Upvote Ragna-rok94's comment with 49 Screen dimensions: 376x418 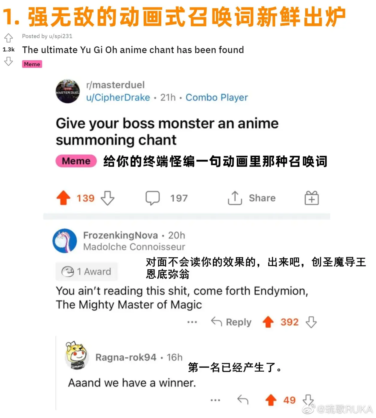271,400
